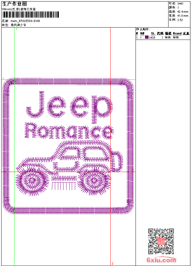191x266 pixels.
Task: Click the height value 42.4 mm
Action: [183, 11]
